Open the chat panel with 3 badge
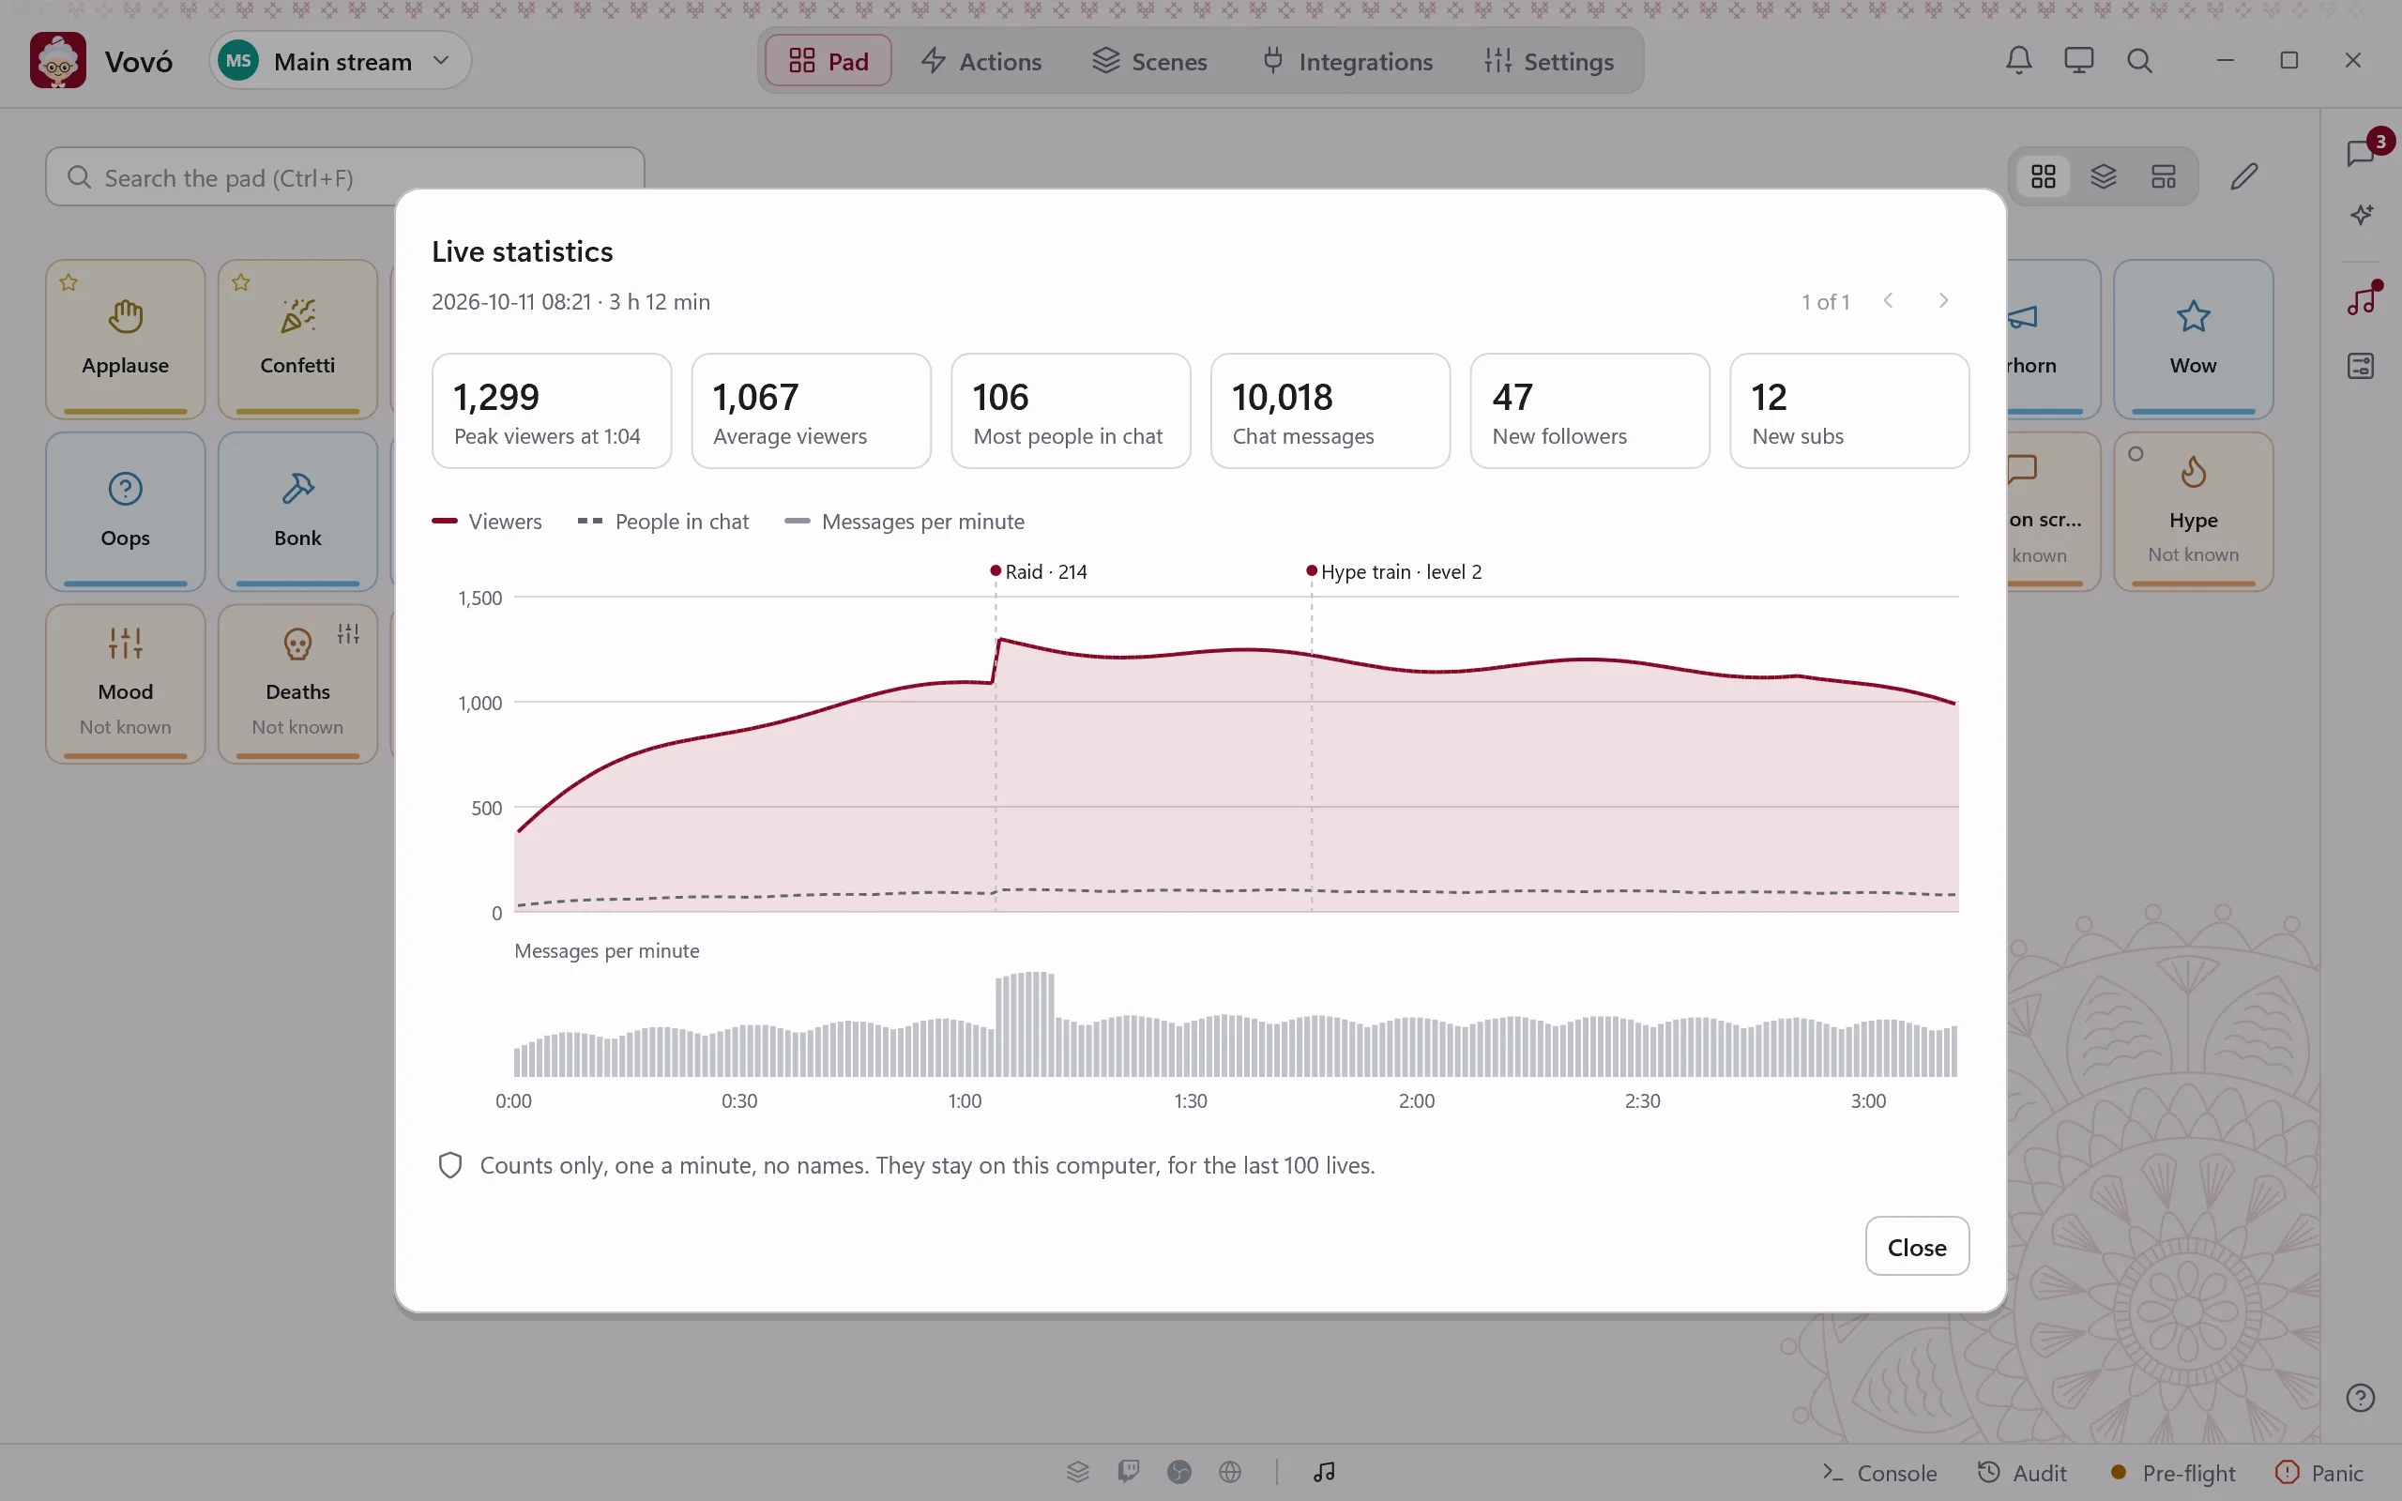The width and height of the screenshot is (2402, 1501). [2362, 153]
